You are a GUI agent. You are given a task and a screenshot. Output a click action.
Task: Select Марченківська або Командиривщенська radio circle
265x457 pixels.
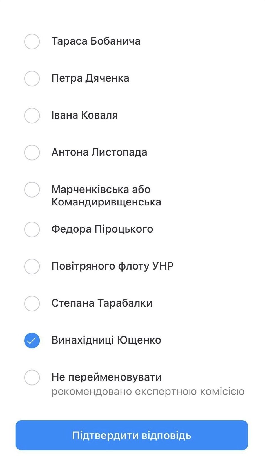click(x=32, y=189)
